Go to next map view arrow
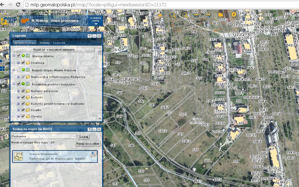This screenshot has height=187, width=299. pos(208,15)
